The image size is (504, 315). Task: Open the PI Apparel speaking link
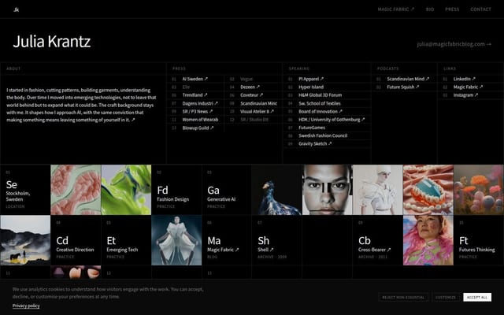311,79
